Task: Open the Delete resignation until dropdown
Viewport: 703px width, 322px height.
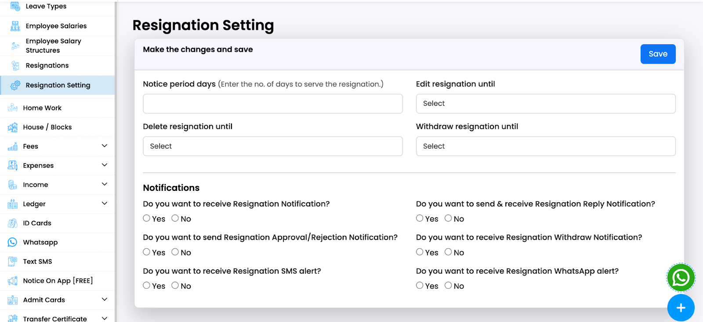Action: coord(272,146)
